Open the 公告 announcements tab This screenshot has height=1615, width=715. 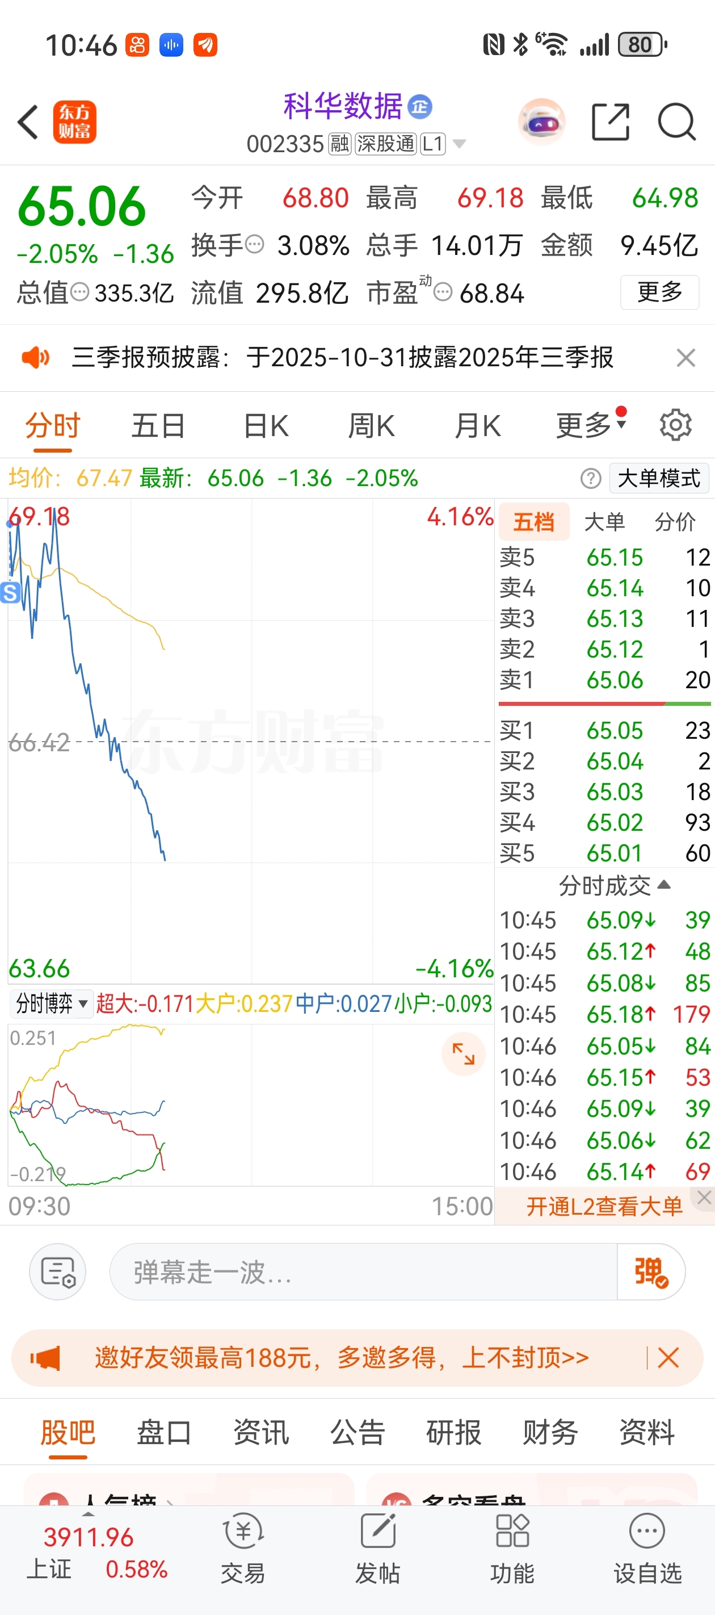[x=358, y=1433]
